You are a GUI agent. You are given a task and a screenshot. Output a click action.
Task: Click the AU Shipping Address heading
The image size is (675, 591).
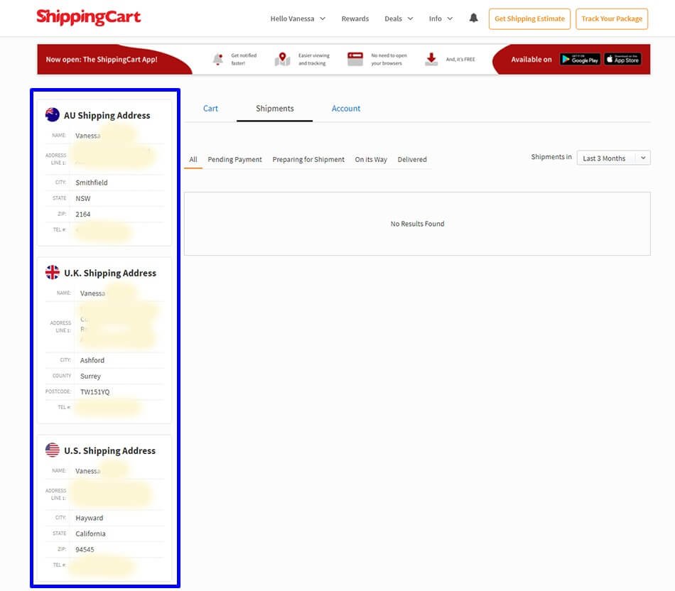pyautogui.click(x=107, y=115)
